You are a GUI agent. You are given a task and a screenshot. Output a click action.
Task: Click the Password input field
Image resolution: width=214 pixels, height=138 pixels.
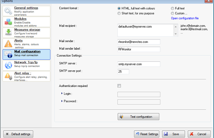click(139, 102)
